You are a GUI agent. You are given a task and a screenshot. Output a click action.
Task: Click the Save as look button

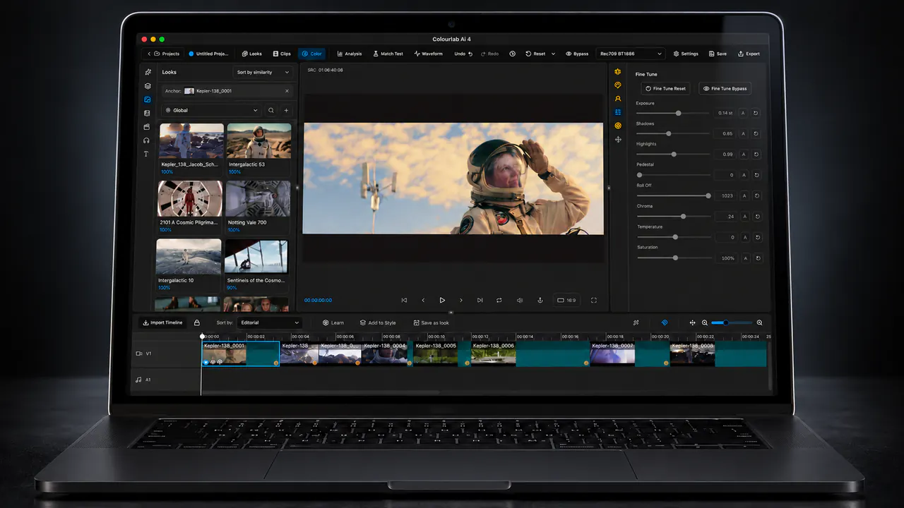coord(431,322)
